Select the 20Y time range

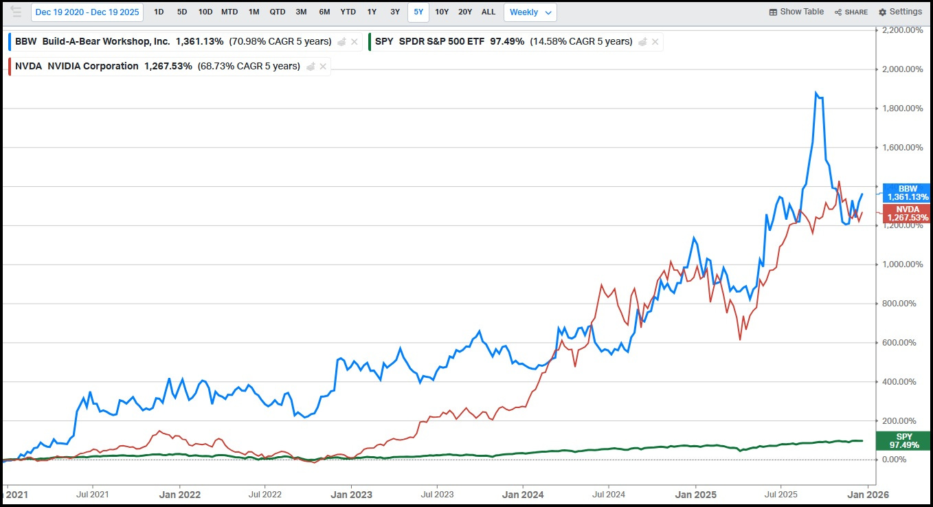pos(465,12)
